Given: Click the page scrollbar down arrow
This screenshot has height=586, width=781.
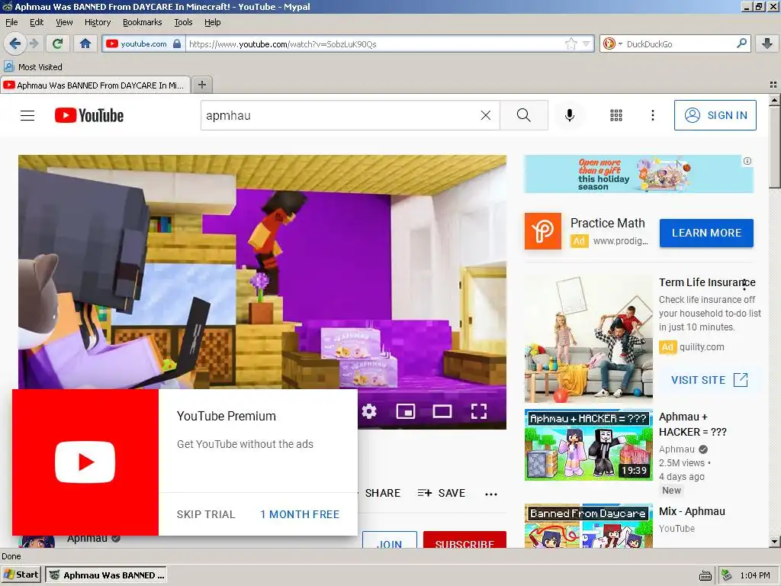Looking at the screenshot, I should (x=774, y=542).
